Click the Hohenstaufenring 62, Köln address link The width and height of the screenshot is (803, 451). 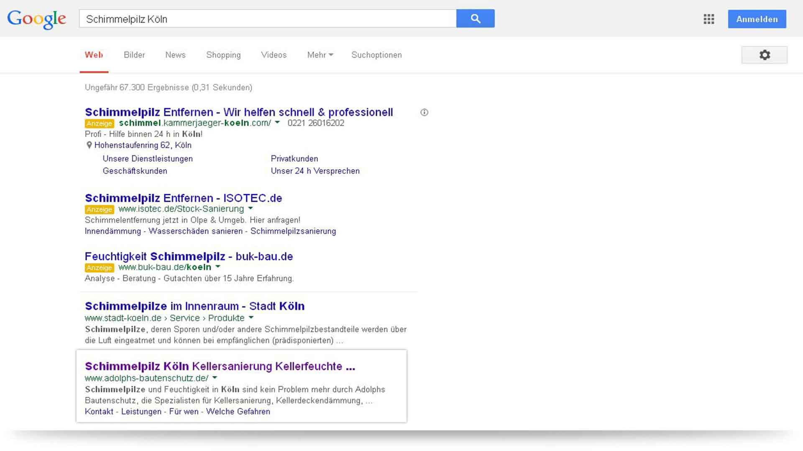[143, 145]
